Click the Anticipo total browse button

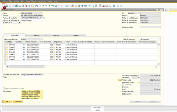[x=120, y=80]
